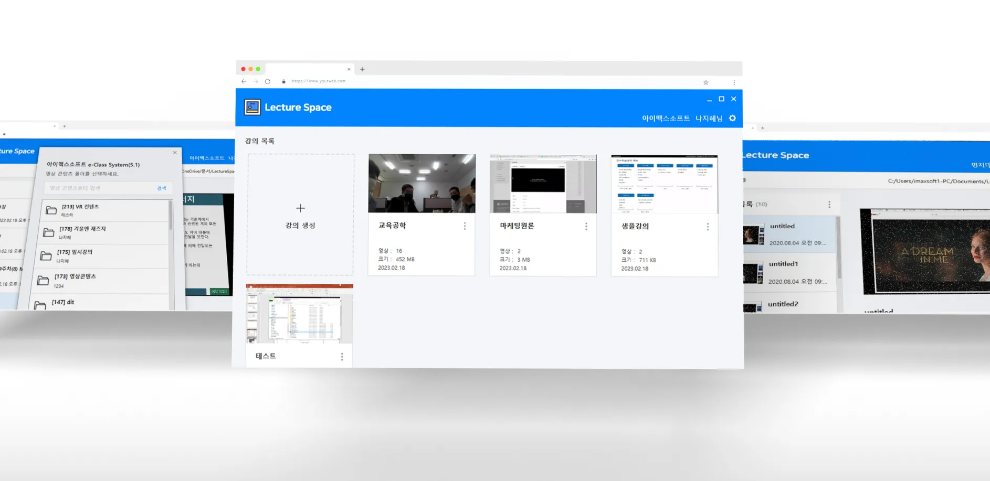The image size is (990, 481).
Task: Click the 나지혜님 user name
Action: (709, 119)
